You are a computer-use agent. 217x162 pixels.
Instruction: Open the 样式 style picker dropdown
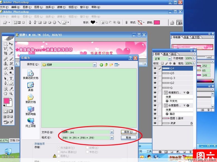coord(144,22)
